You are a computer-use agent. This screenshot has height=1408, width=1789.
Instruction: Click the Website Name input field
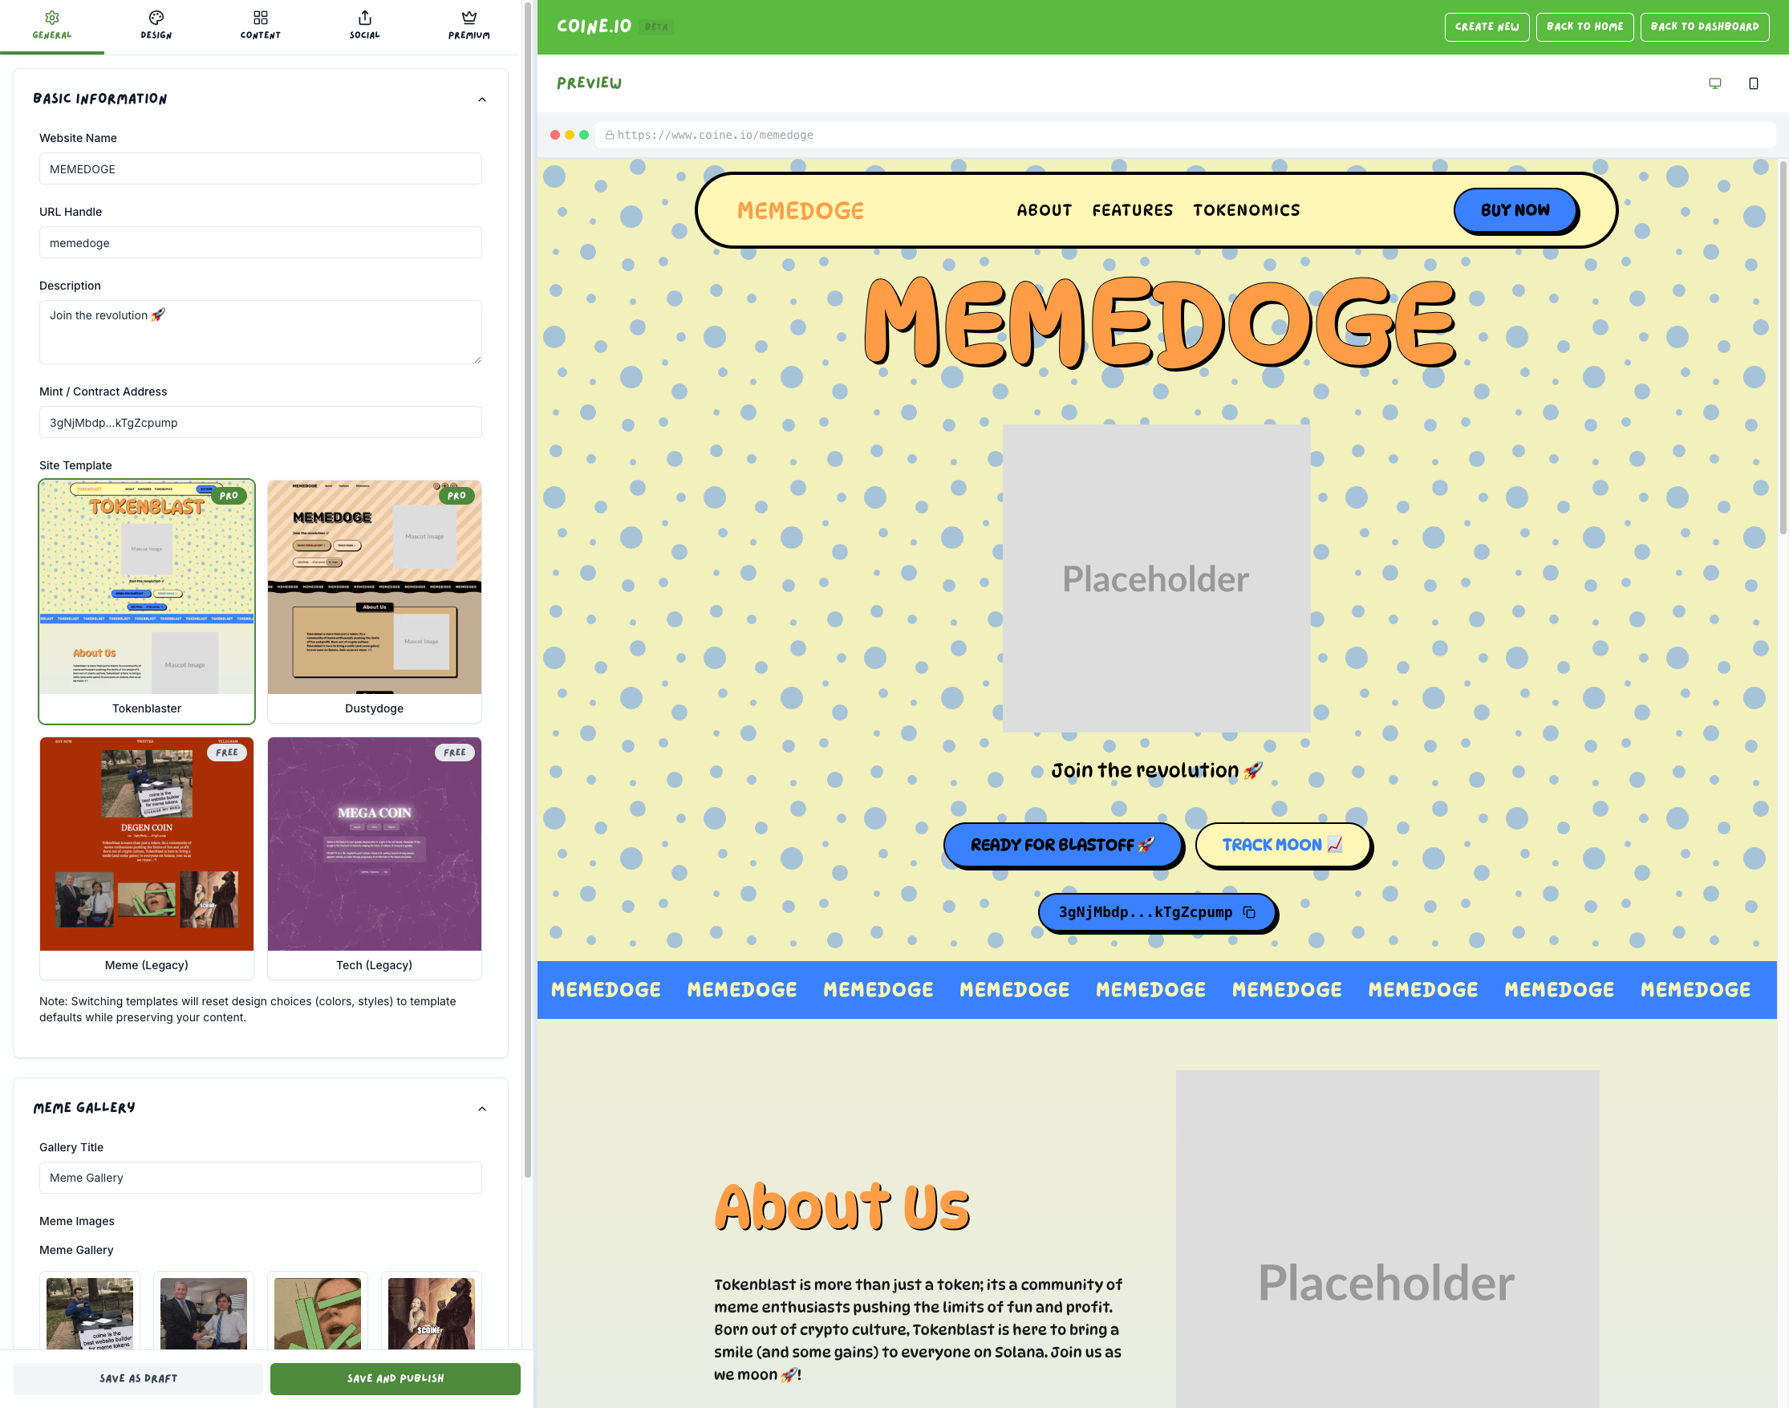click(261, 169)
